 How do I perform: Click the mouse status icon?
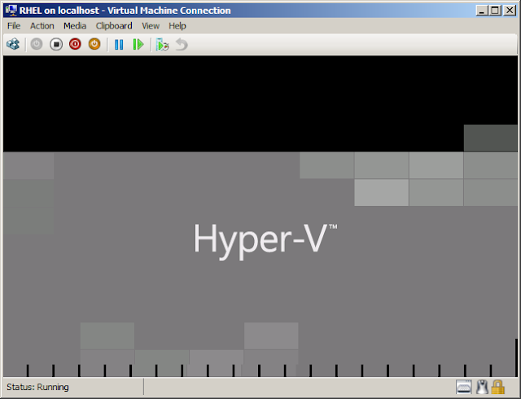482,387
